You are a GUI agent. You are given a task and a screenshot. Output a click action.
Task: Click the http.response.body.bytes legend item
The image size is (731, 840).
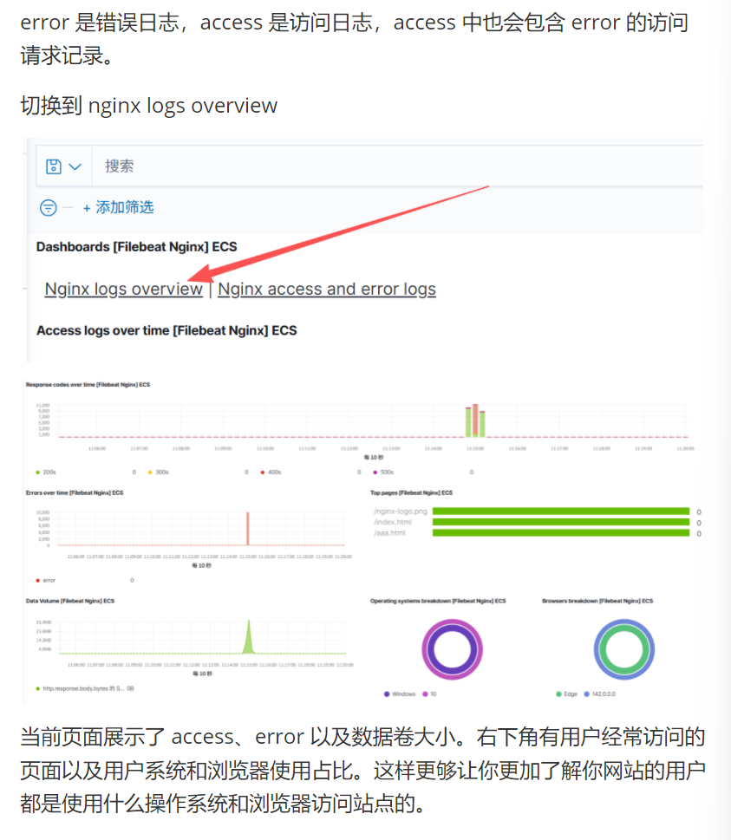point(82,688)
